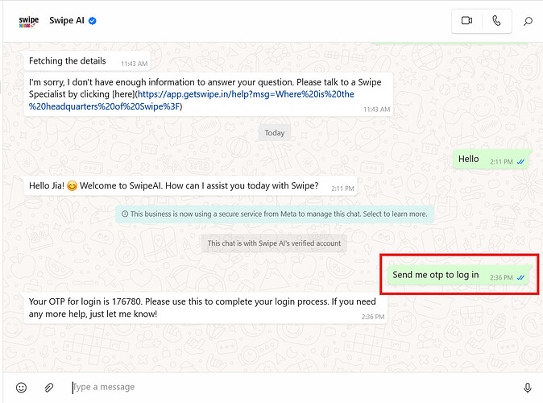Image resolution: width=543 pixels, height=403 pixels.
Task: Select the OTP 176780 login message
Action: coord(205,308)
